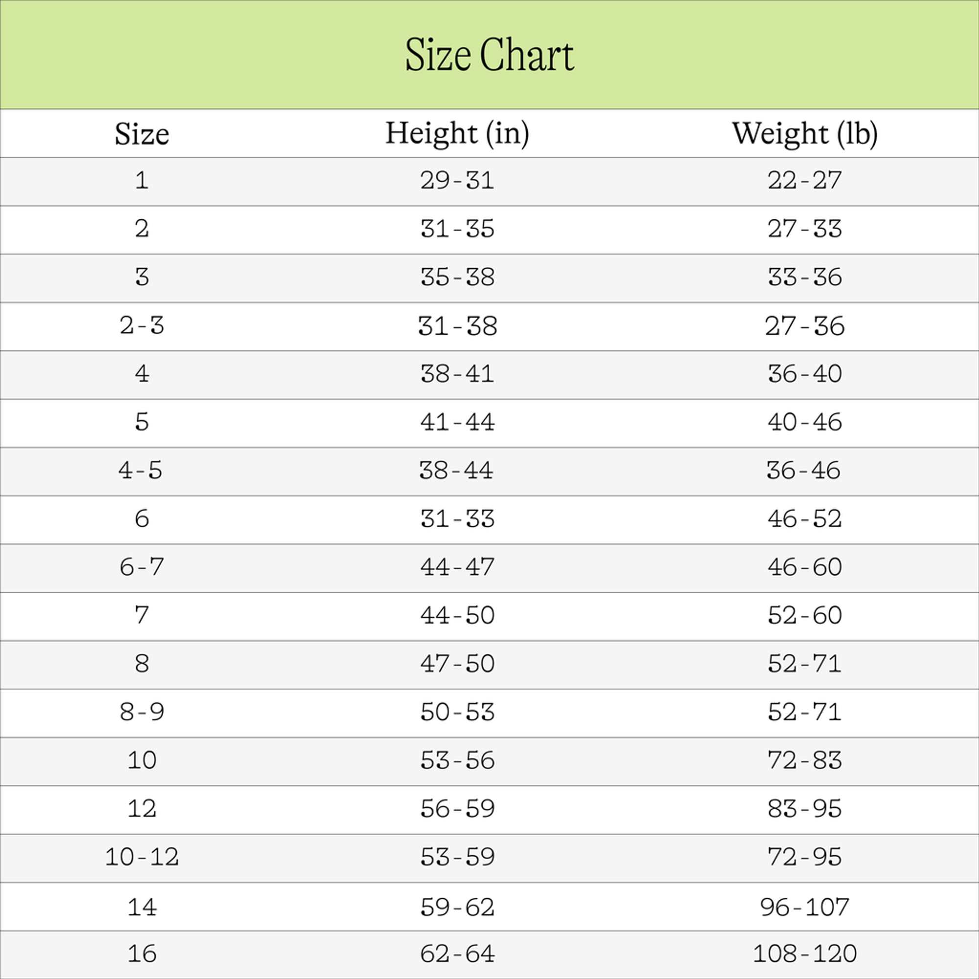Click weight value 46-60

click(805, 566)
